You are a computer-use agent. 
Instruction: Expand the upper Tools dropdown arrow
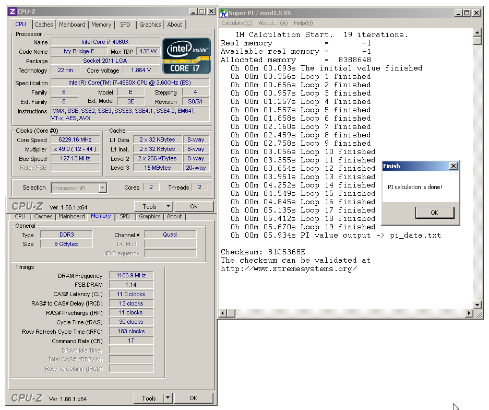coord(169,206)
